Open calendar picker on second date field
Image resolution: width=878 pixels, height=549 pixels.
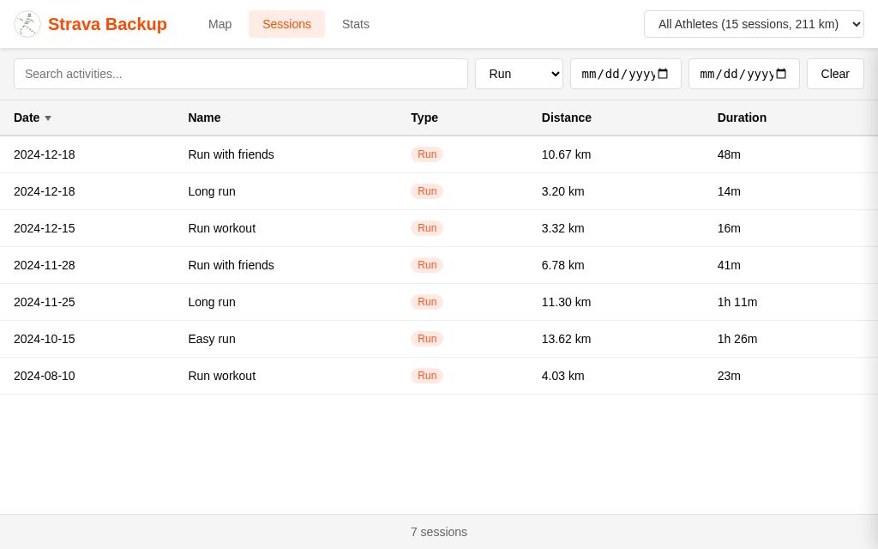pos(781,74)
